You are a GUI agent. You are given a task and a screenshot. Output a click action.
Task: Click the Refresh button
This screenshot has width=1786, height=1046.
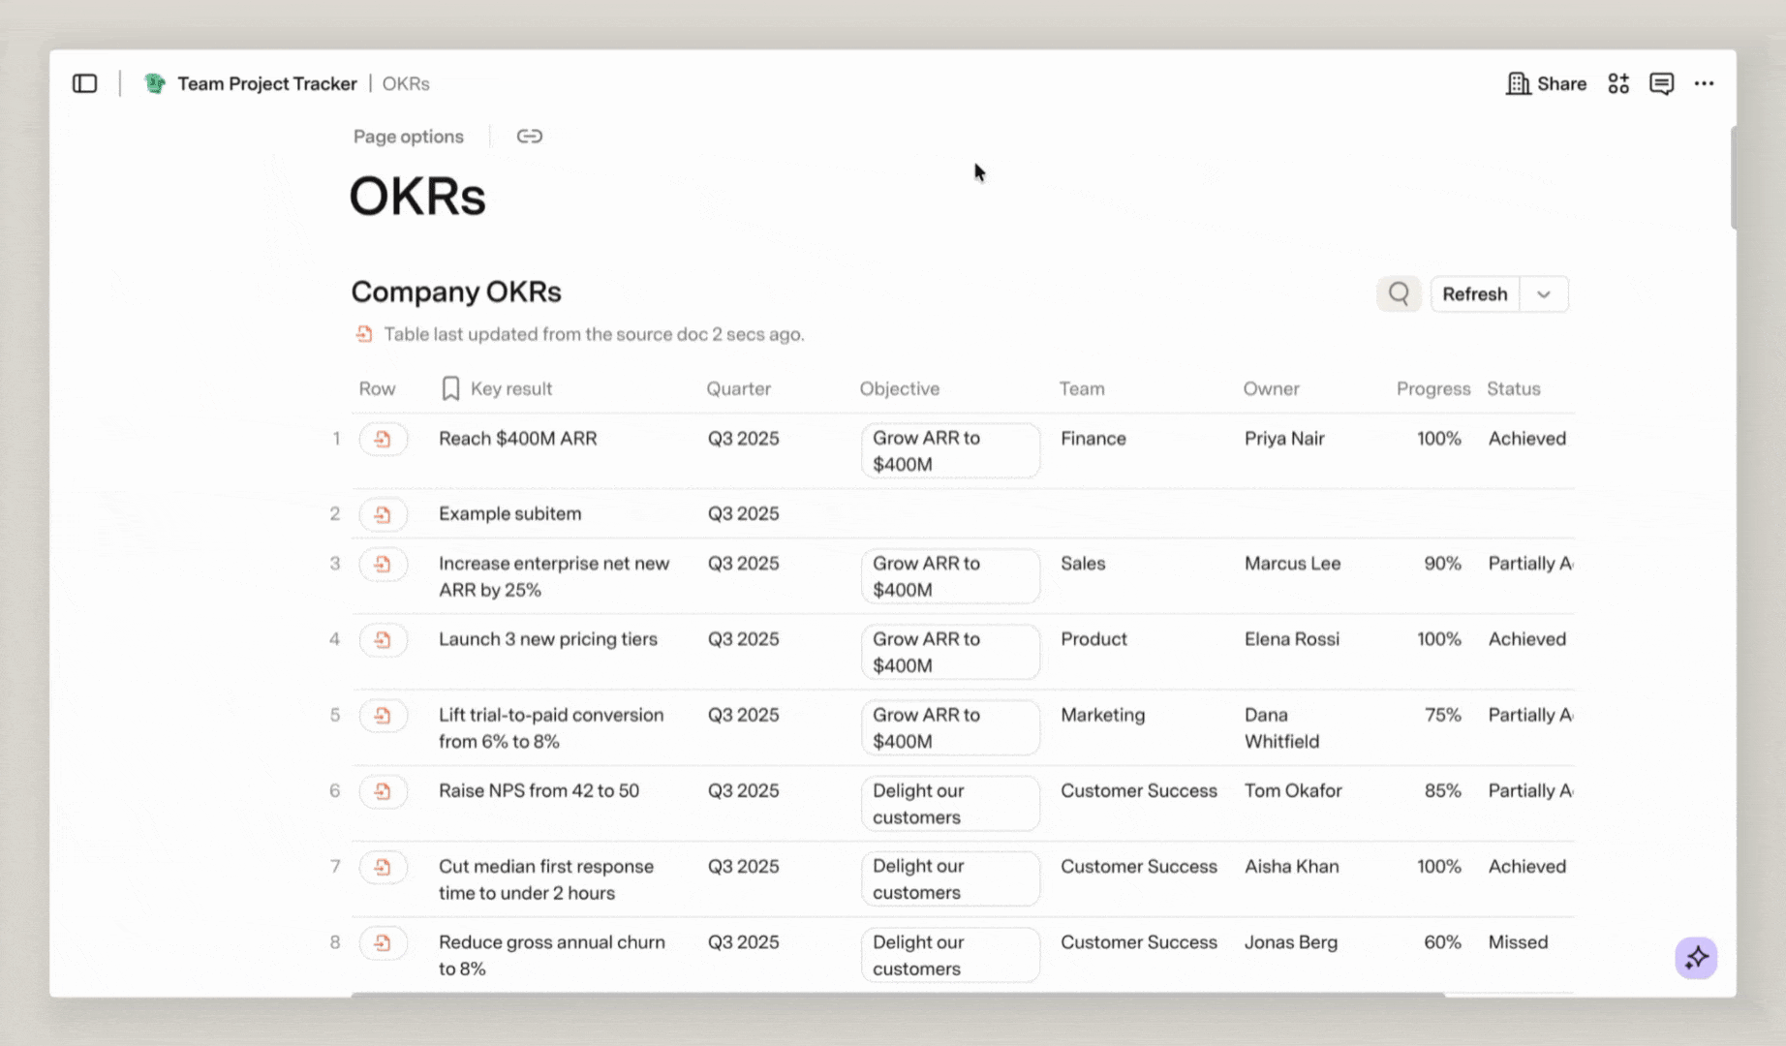1474,293
